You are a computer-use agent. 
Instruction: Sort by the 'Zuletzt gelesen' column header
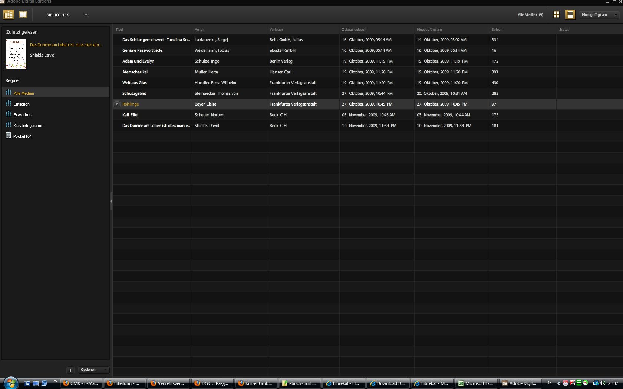[377, 29]
